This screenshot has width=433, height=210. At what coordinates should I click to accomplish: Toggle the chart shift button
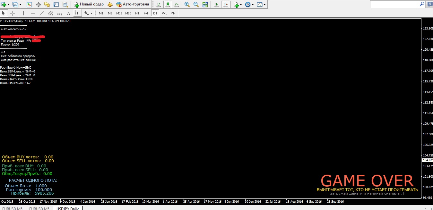coord(226,4)
